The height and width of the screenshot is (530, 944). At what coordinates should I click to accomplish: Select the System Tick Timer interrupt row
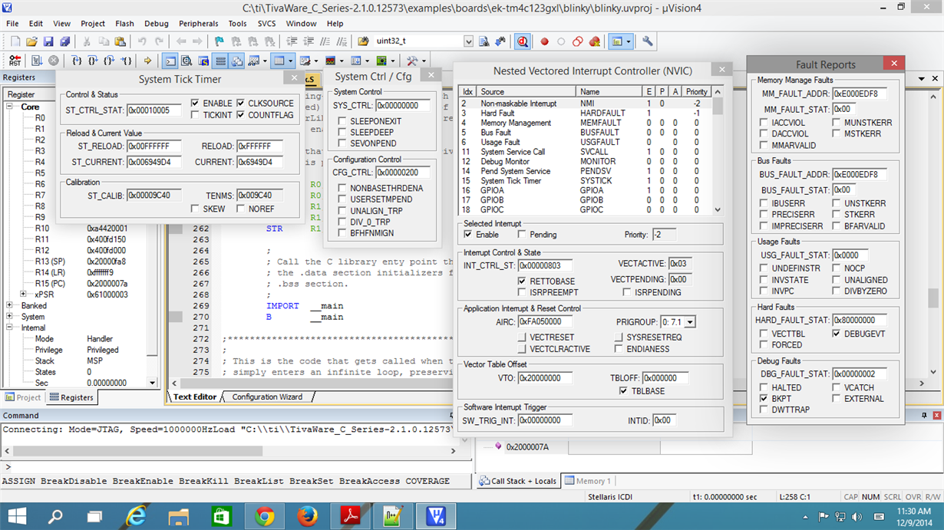(x=585, y=181)
